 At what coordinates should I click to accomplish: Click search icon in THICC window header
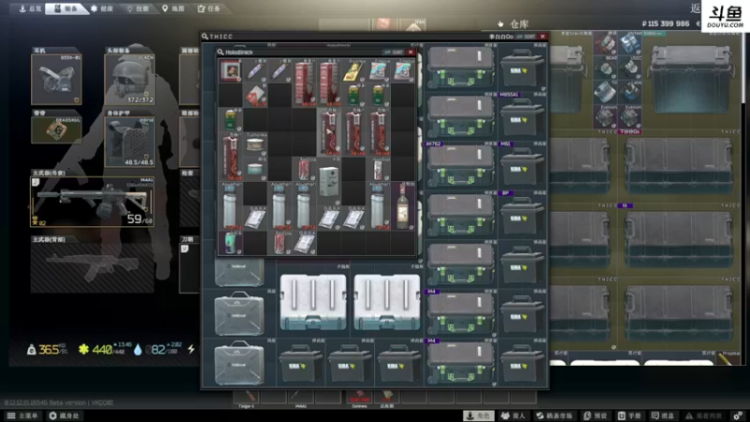point(204,37)
